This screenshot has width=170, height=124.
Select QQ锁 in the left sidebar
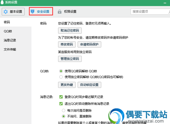click(16, 31)
